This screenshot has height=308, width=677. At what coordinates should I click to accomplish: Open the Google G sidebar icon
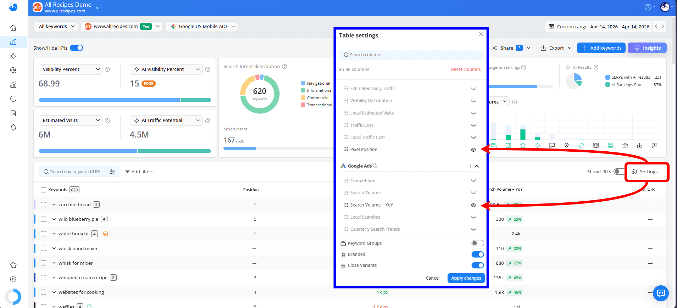(x=13, y=99)
